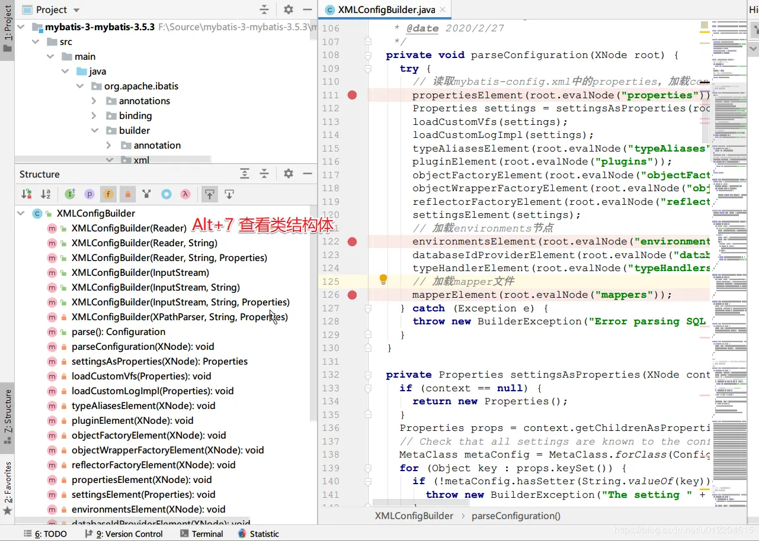
Task: Expand the annotation subpackage under builder
Action: [x=108, y=146]
